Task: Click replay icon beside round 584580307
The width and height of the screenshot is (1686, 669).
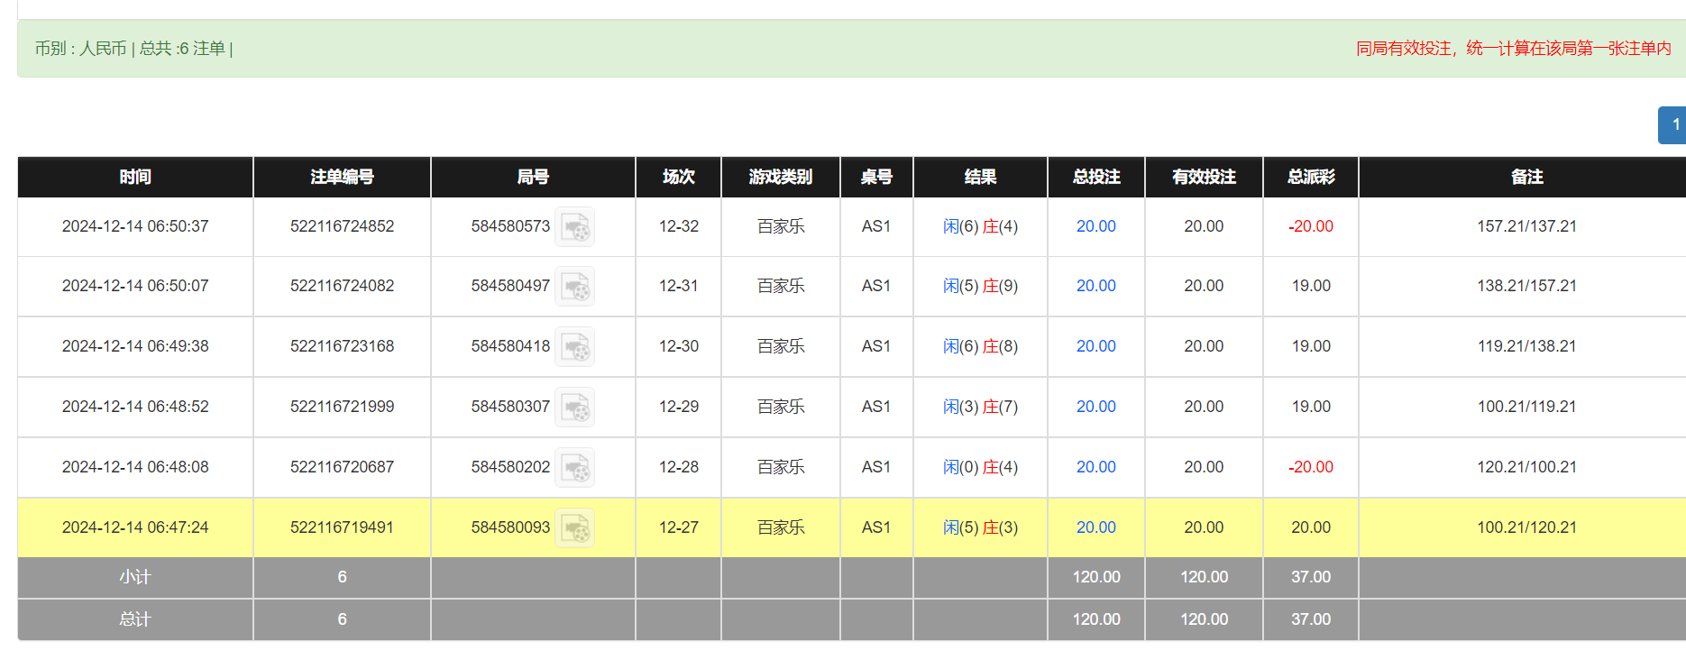Action: (574, 408)
